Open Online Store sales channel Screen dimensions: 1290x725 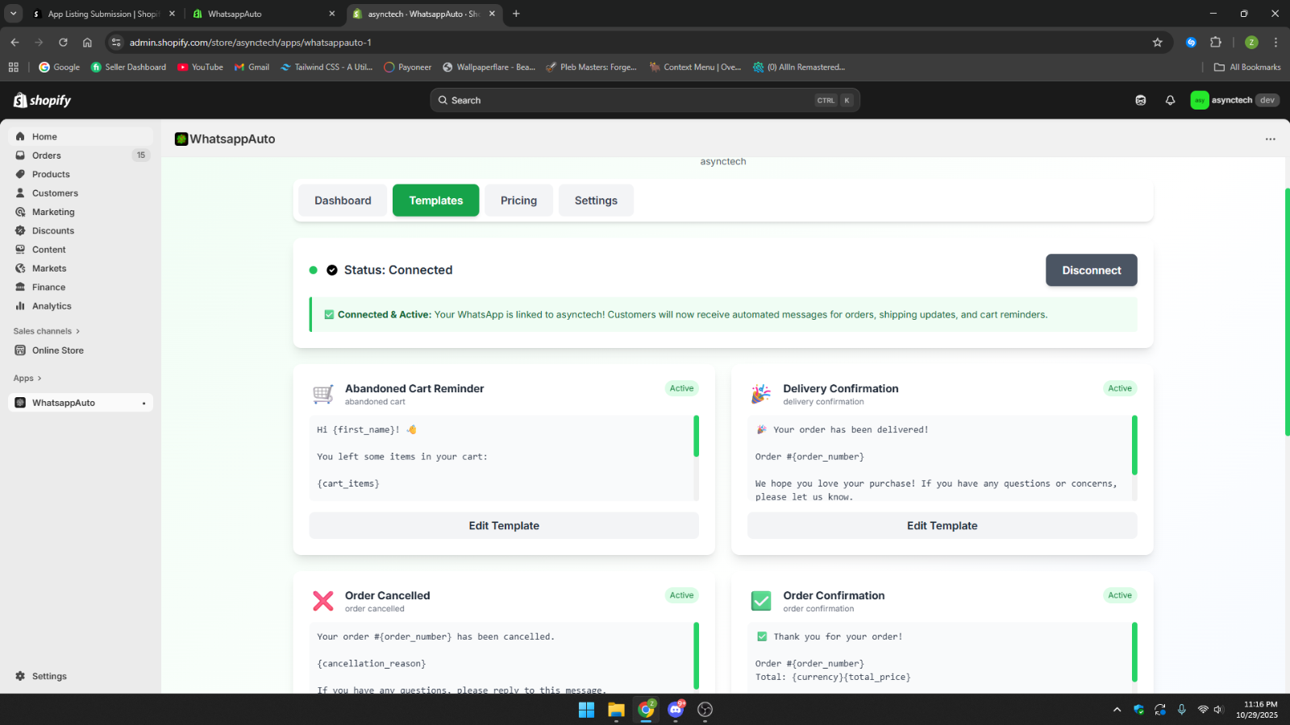click(81, 350)
